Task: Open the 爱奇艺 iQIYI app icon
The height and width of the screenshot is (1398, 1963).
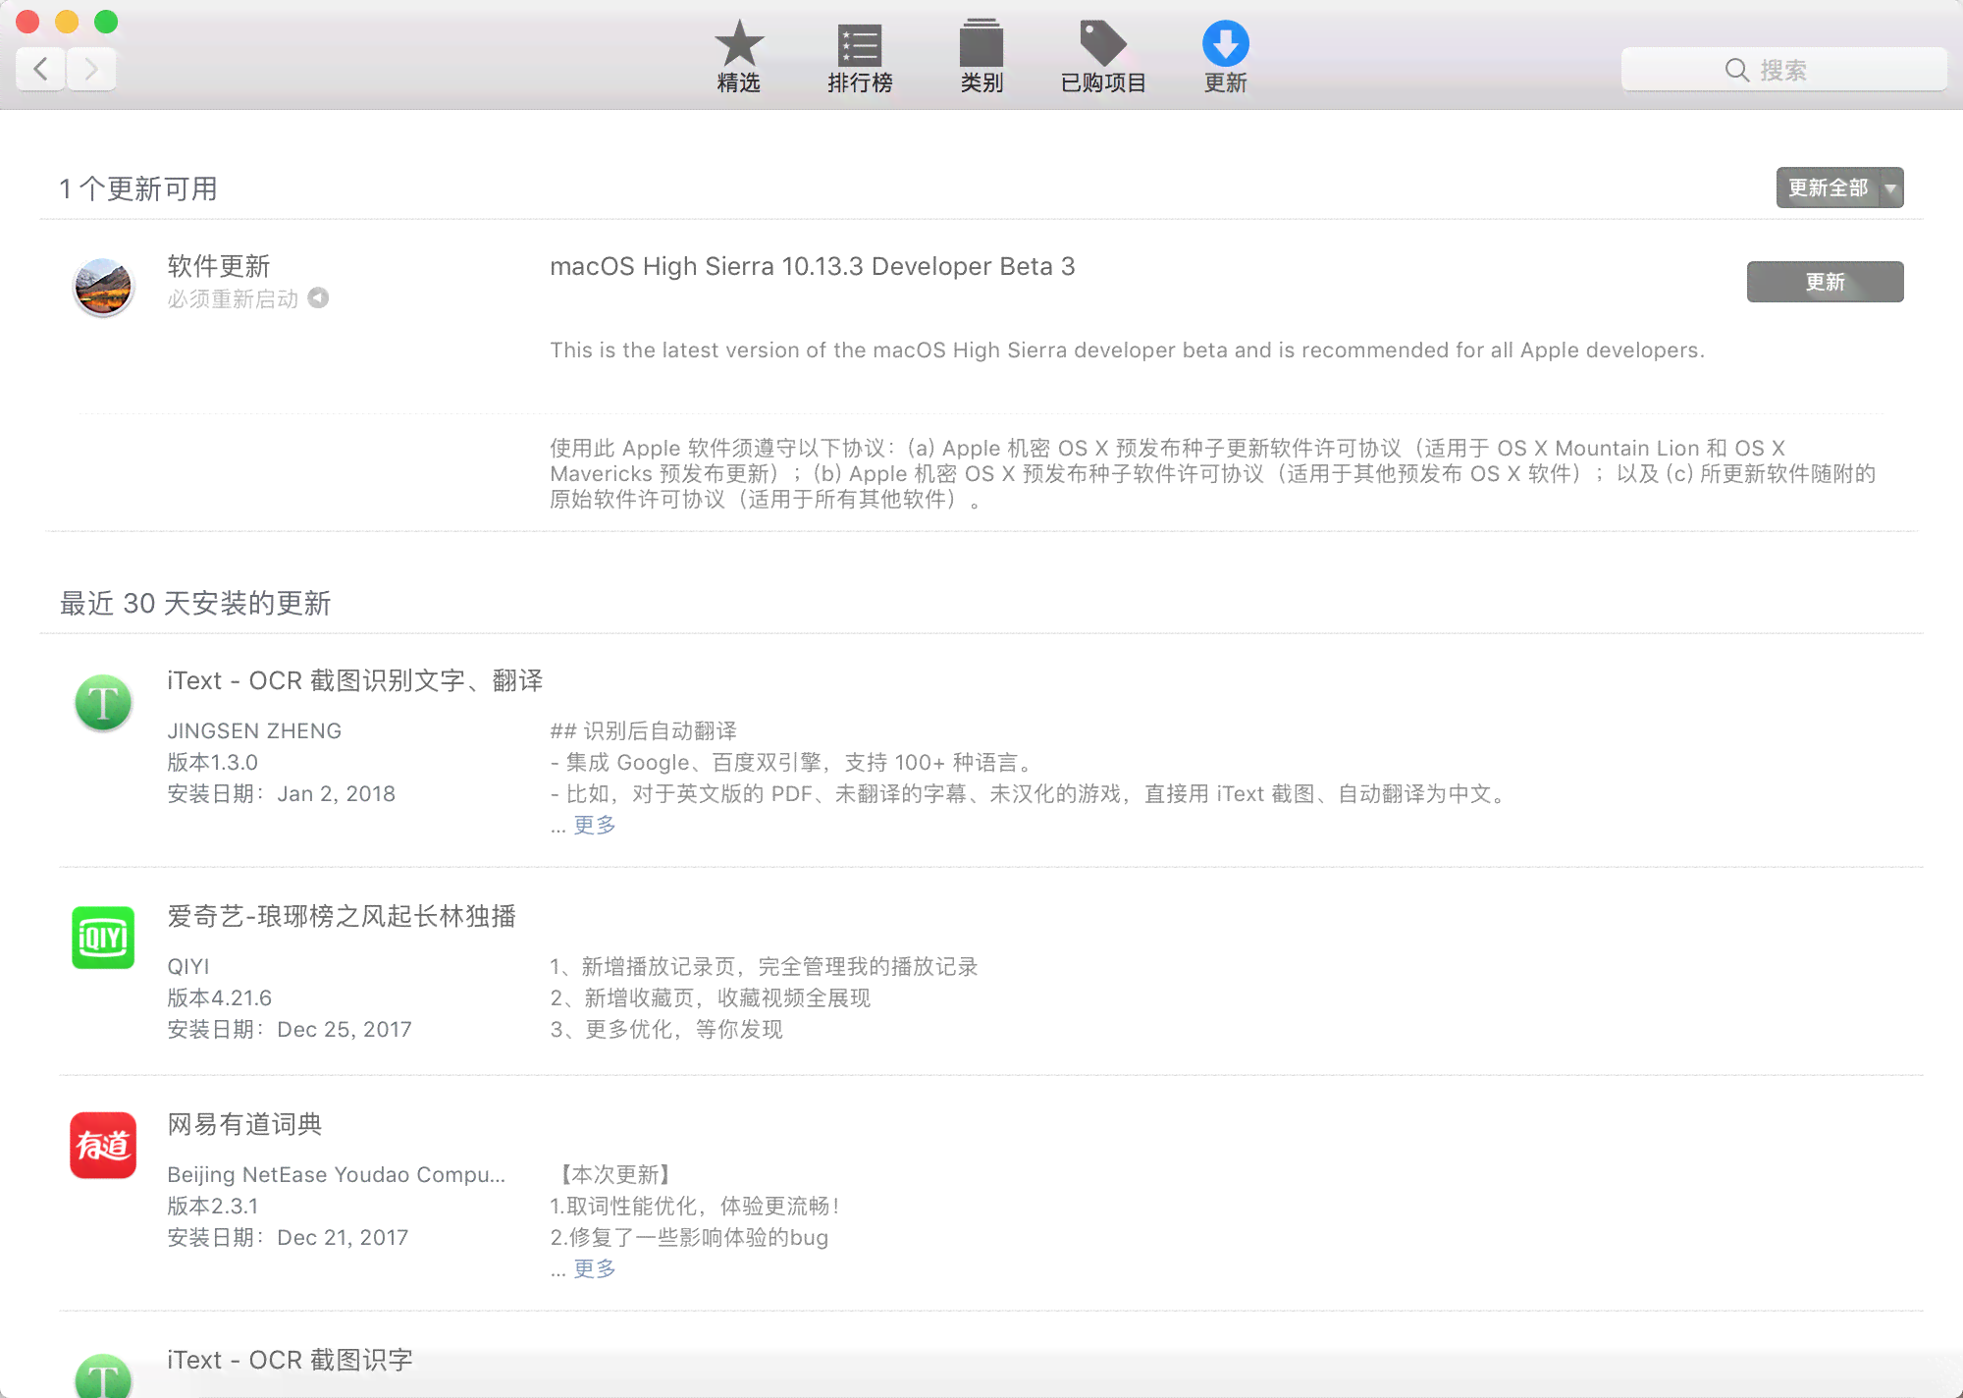Action: [x=103, y=938]
